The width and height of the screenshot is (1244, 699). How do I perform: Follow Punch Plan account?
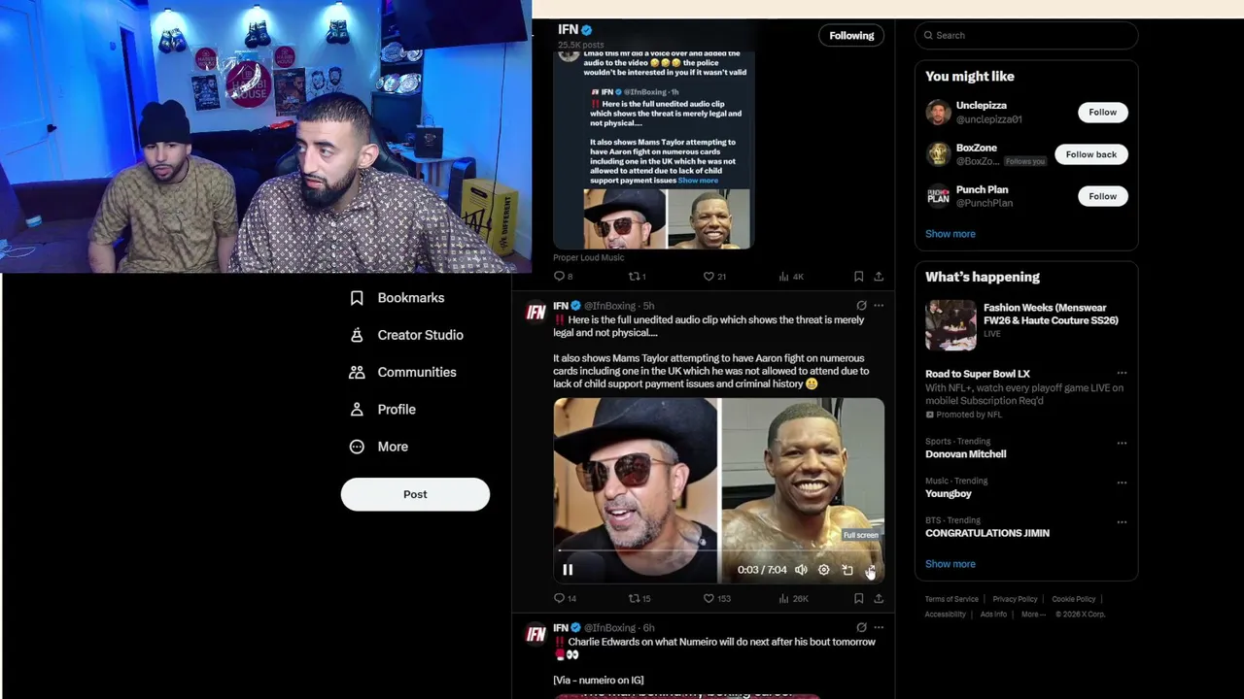click(1102, 196)
